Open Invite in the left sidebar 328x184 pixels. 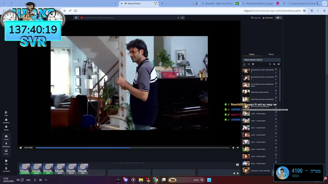(x=6, y=113)
